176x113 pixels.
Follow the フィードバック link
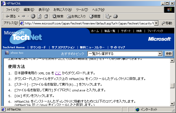coord(155,31)
